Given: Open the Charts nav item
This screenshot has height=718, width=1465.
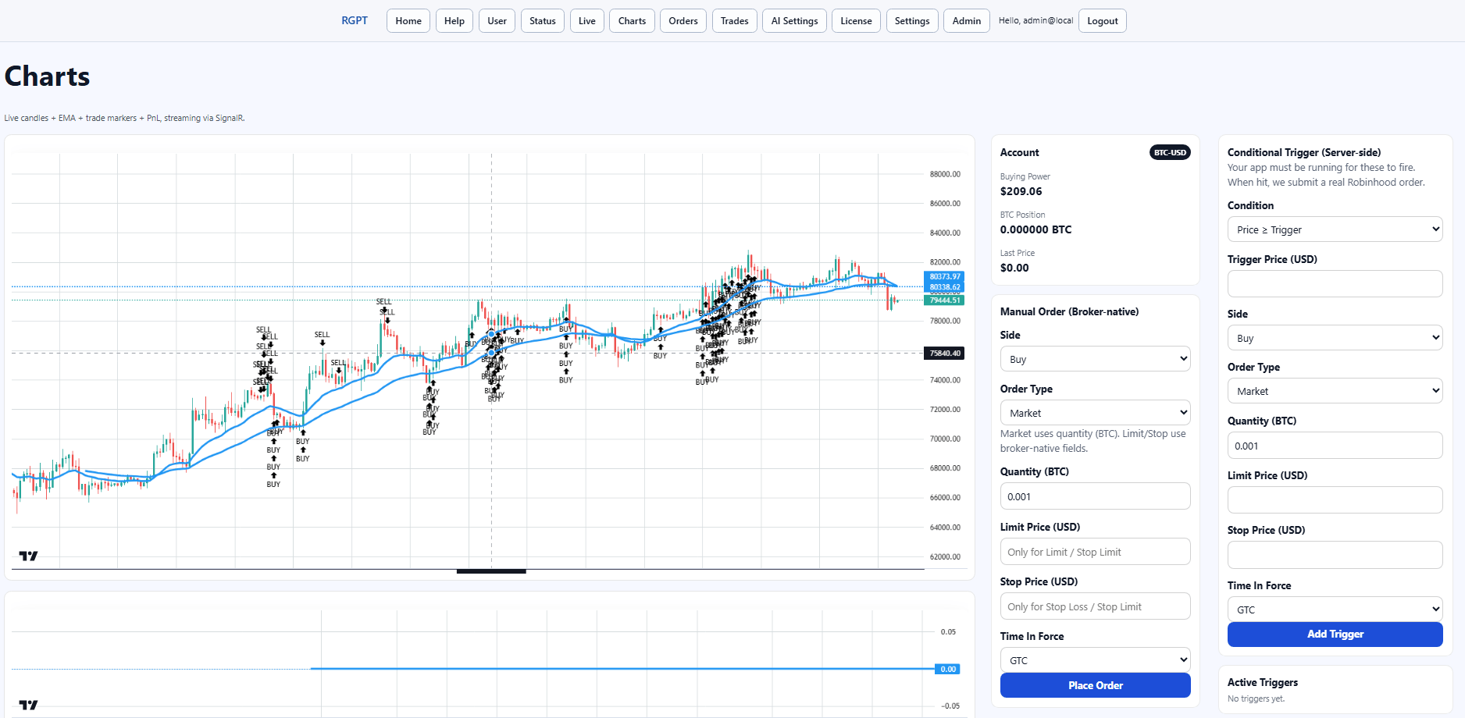Looking at the screenshot, I should coord(632,21).
